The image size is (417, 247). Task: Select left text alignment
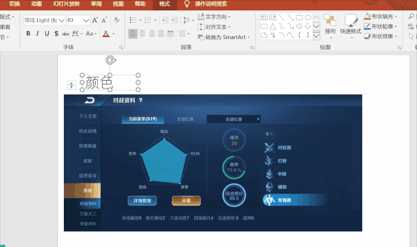133,34
